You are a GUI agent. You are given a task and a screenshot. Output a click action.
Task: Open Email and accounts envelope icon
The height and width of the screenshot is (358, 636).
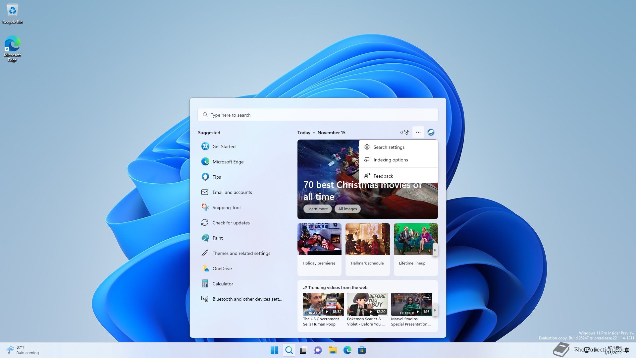(x=205, y=192)
